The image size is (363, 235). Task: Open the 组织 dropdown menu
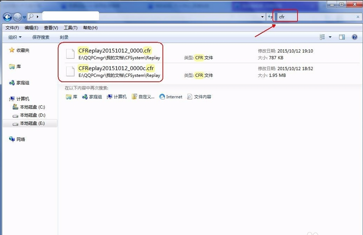pos(15,37)
